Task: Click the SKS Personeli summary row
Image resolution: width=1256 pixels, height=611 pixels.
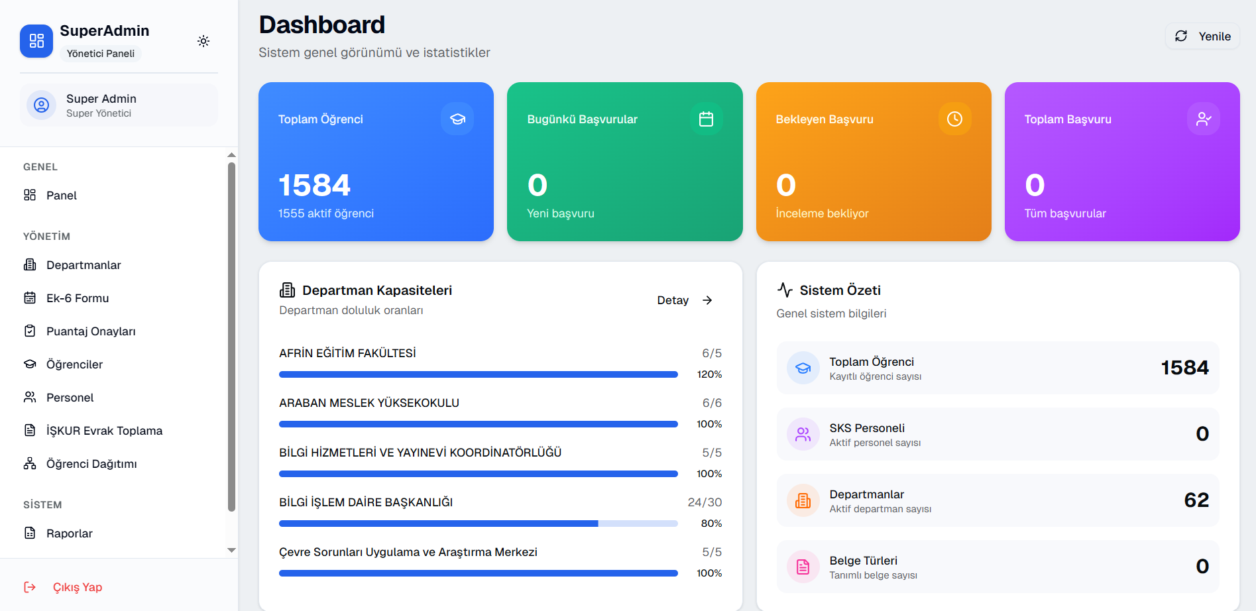Action: (998, 434)
